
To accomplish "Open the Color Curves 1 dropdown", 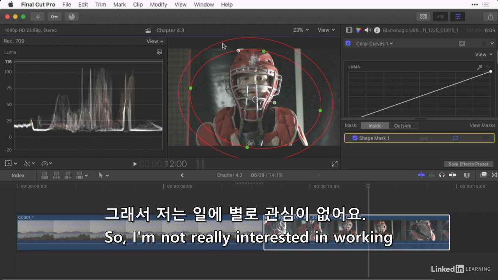I will point(374,44).
